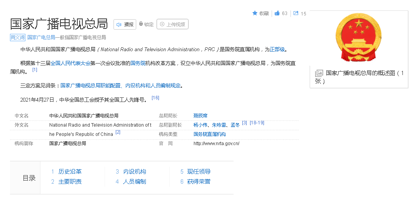Click the image gallery icon under emblem
Screen dimensions: 414x199
[x=319, y=73]
